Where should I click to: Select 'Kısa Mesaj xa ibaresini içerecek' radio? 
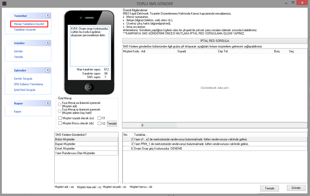(60, 104)
